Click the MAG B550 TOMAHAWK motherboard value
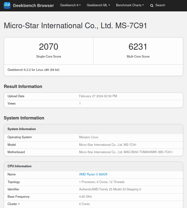Screen dimensions: 187x208 click(126, 152)
